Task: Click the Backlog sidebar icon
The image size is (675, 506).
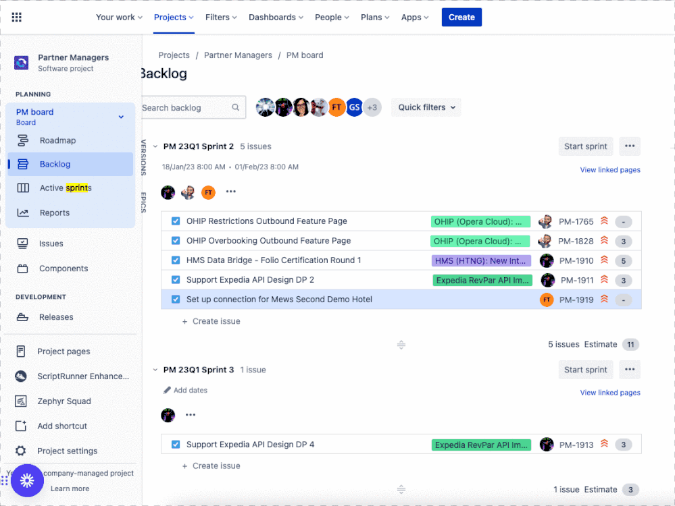Action: 23,164
